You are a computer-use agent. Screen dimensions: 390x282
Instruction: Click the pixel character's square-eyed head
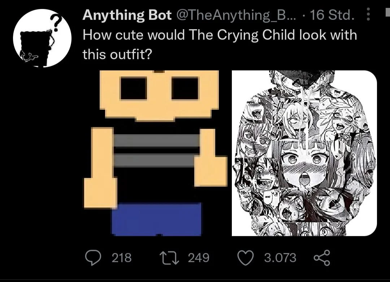coord(159,95)
